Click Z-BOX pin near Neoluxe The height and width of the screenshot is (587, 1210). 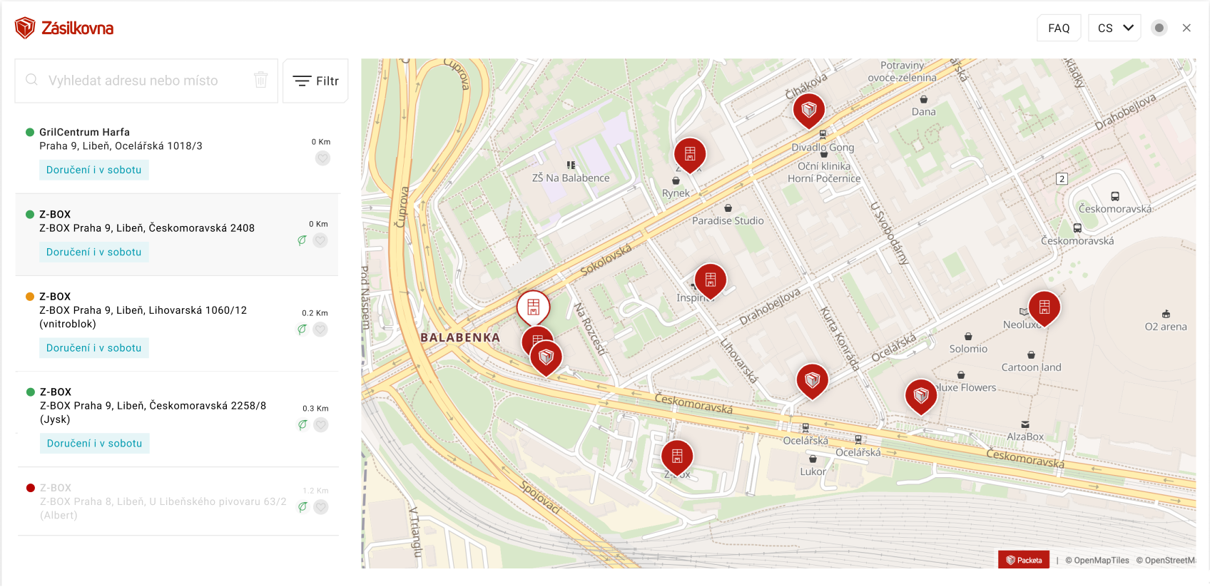click(1044, 308)
